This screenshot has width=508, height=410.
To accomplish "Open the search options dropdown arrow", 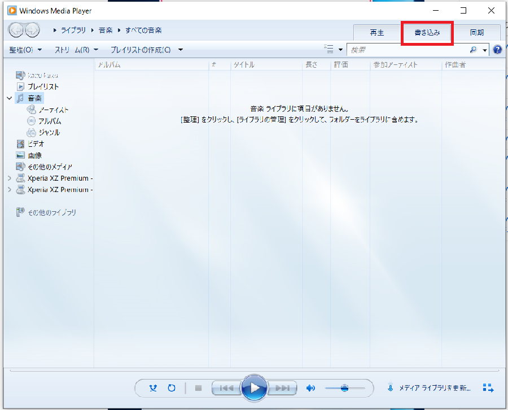I will point(485,50).
